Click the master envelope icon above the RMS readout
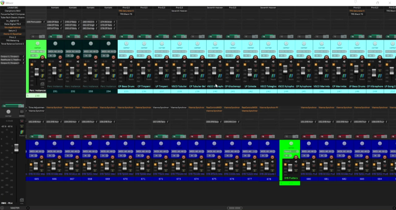396x210 pixels. 22,200
